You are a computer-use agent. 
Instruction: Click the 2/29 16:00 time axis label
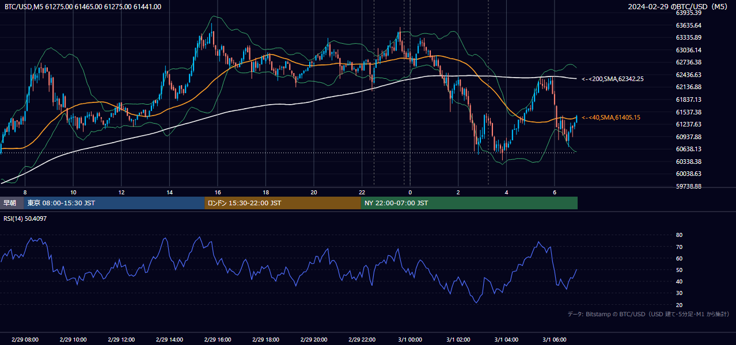tap(218, 340)
